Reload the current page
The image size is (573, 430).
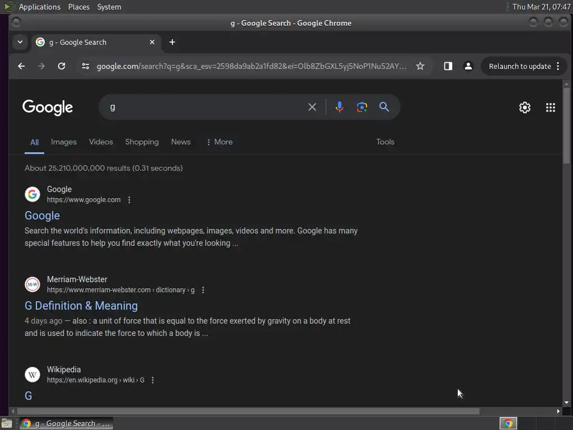[62, 66]
